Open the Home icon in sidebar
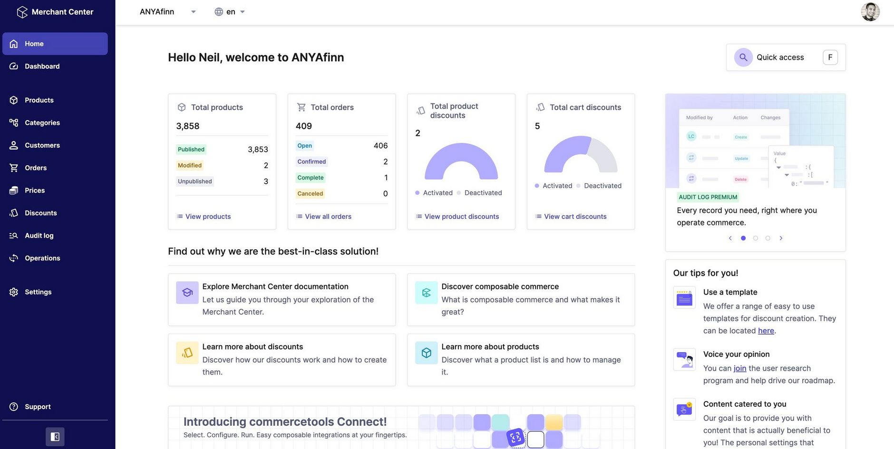894x449 pixels. click(14, 44)
